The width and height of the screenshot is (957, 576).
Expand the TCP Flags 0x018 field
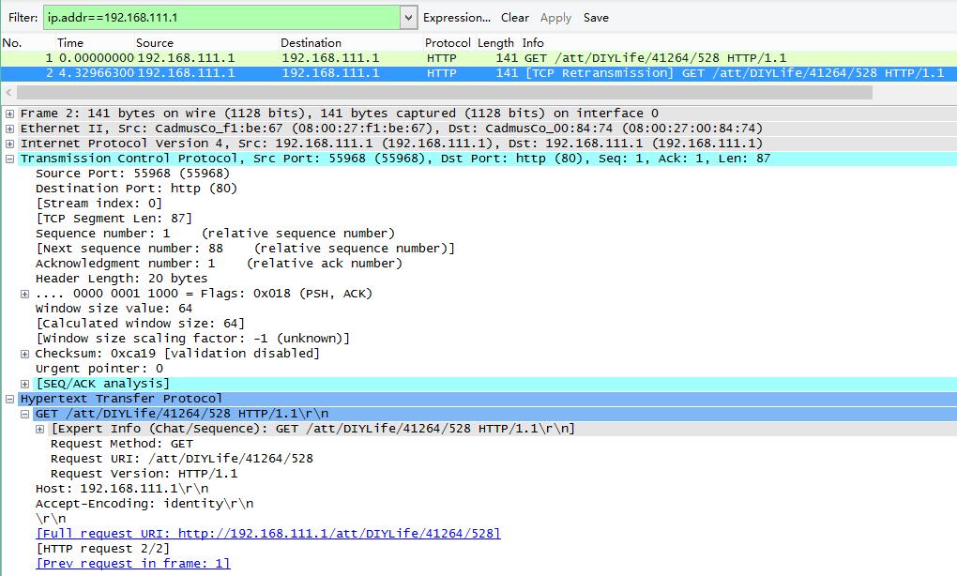[x=24, y=294]
